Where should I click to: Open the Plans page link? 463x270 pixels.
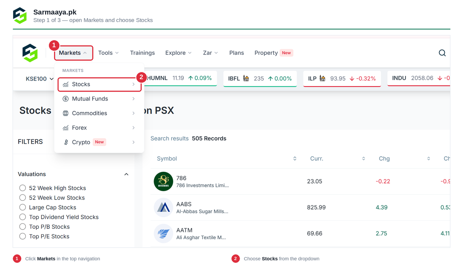point(237,53)
